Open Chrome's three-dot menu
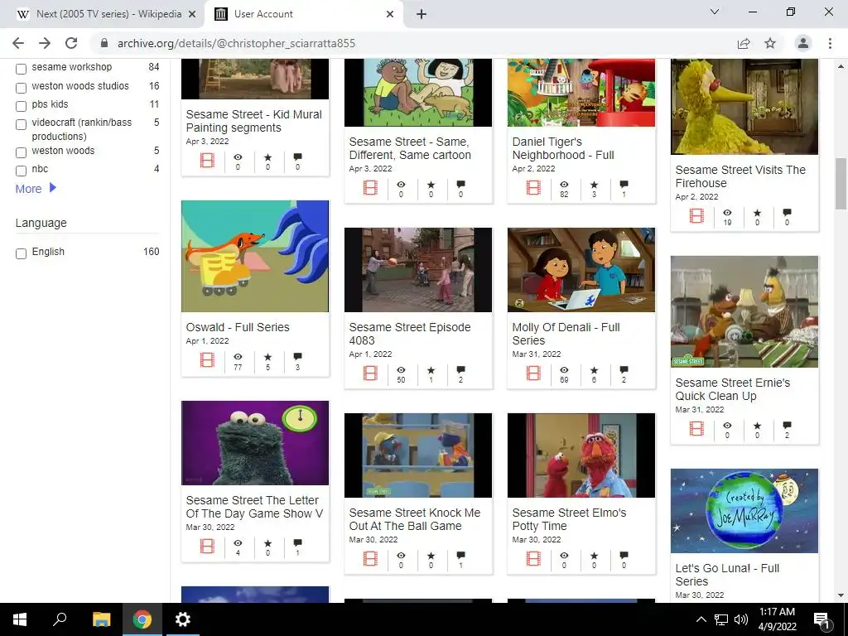848x636 pixels. coord(830,43)
